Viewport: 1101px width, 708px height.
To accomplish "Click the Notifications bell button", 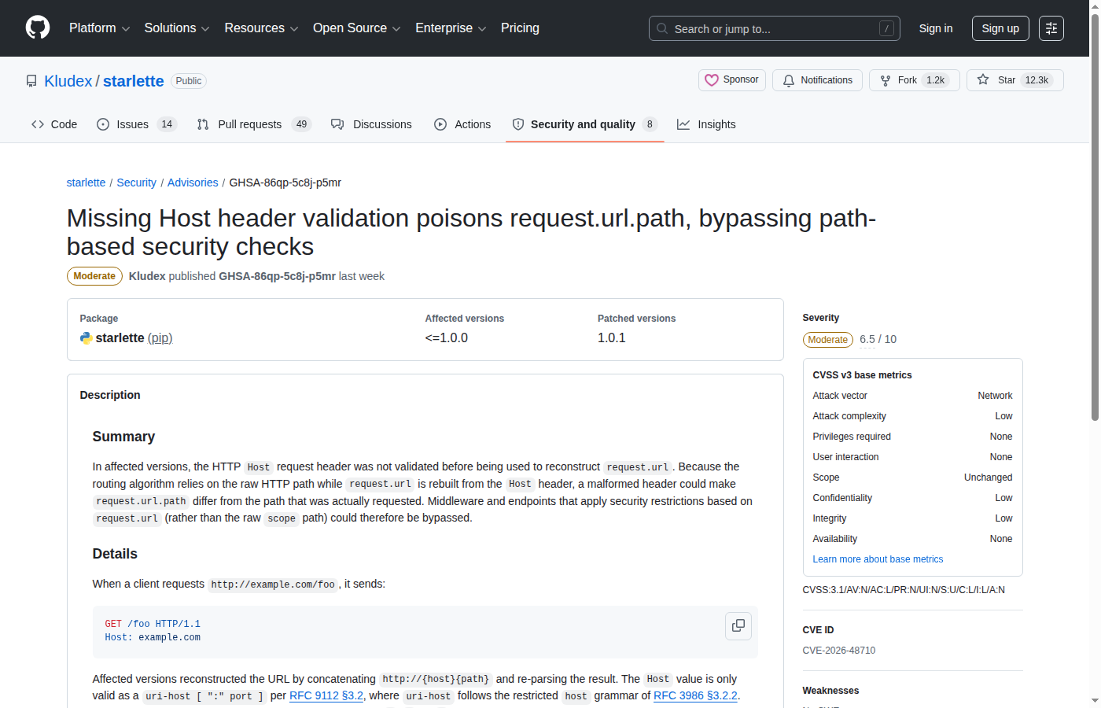I will point(817,80).
